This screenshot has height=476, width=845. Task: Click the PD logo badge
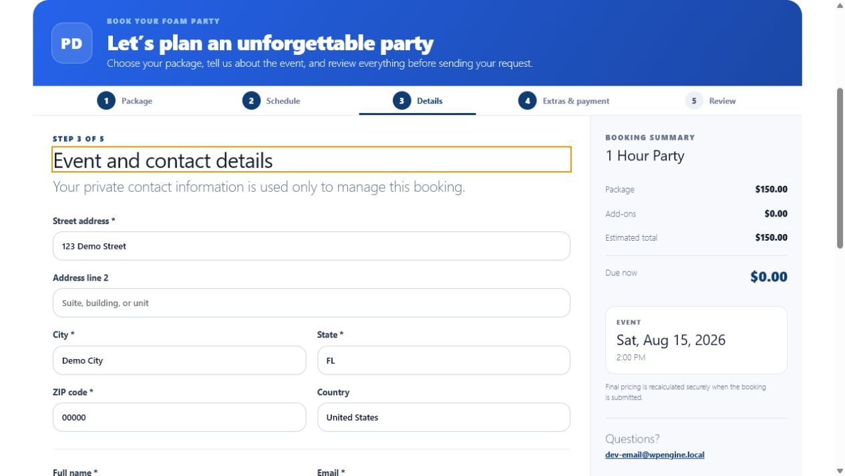(71, 43)
